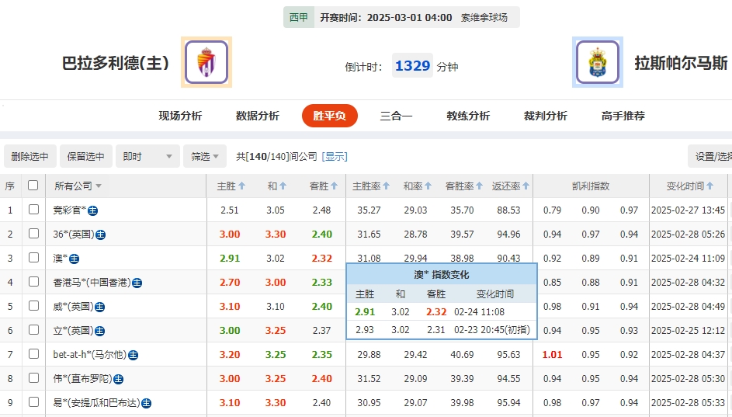Click the [显示] link
Image resolution: width=732 pixels, height=417 pixels.
(335, 156)
